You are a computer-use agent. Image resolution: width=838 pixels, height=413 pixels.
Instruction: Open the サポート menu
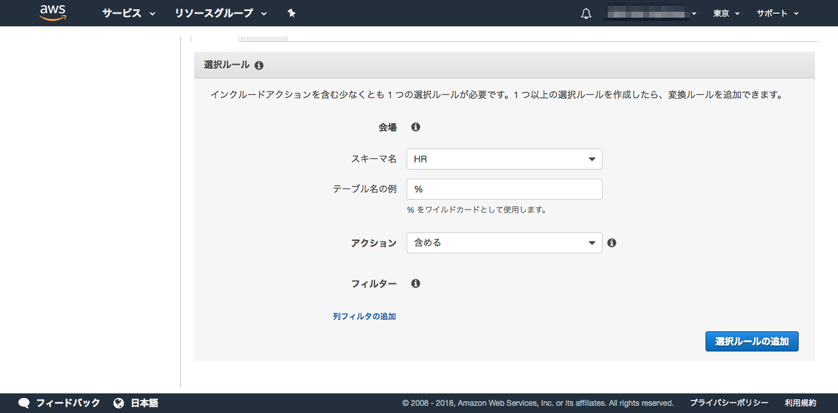pos(778,14)
